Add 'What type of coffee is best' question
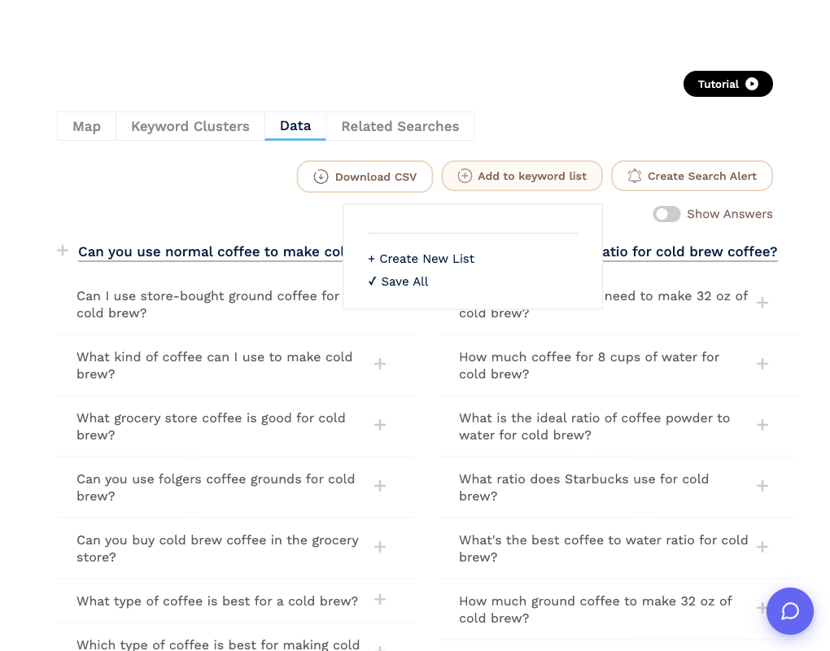 (x=379, y=599)
